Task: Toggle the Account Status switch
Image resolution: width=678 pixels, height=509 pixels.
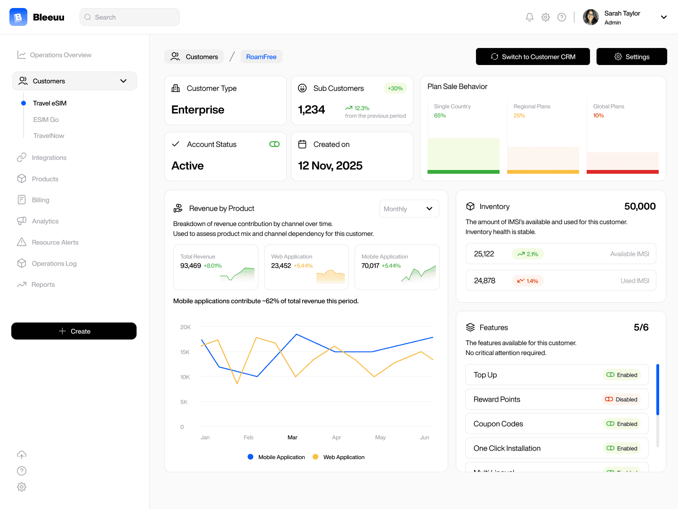Action: click(x=274, y=144)
